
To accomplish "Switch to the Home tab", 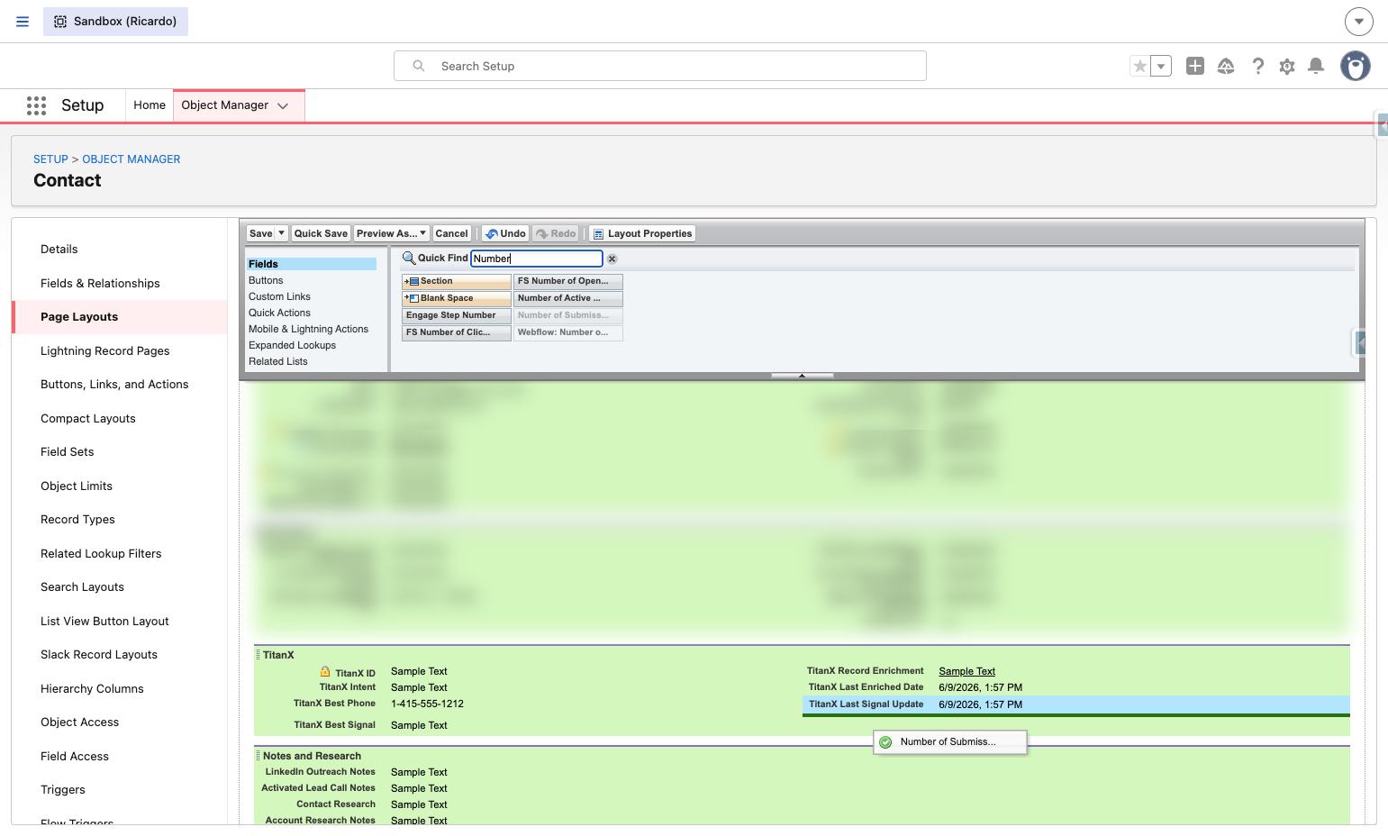I will coord(150,105).
